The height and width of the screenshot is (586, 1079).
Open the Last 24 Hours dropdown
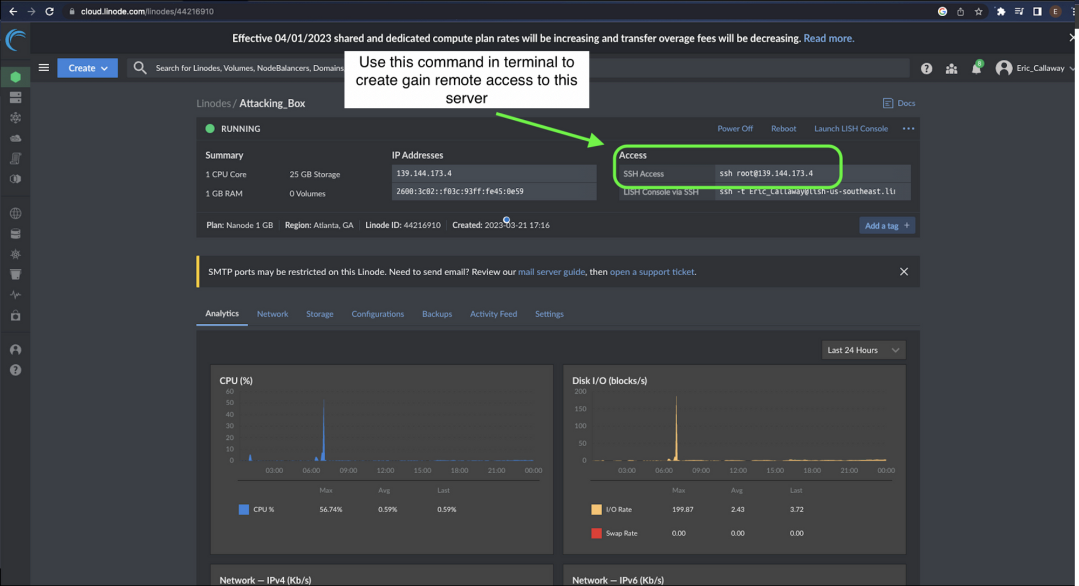point(863,350)
